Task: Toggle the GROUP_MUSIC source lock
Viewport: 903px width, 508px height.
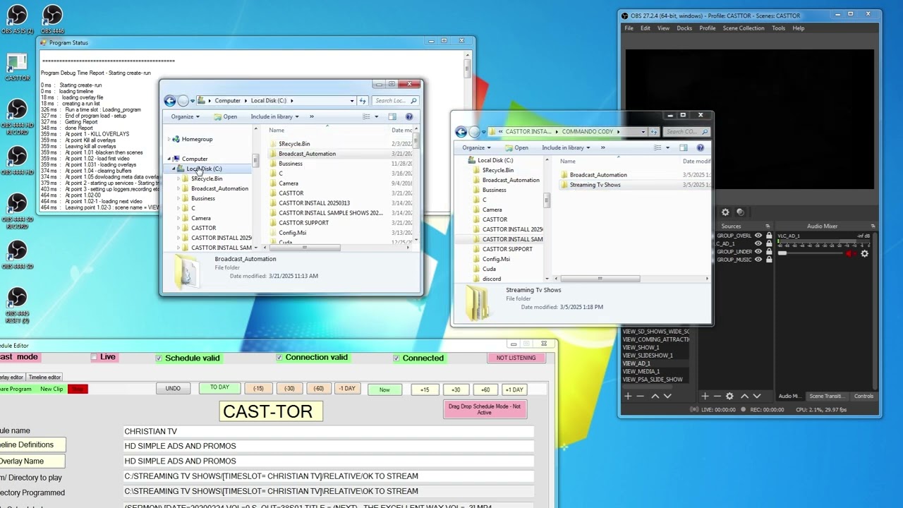Action: coord(769,260)
